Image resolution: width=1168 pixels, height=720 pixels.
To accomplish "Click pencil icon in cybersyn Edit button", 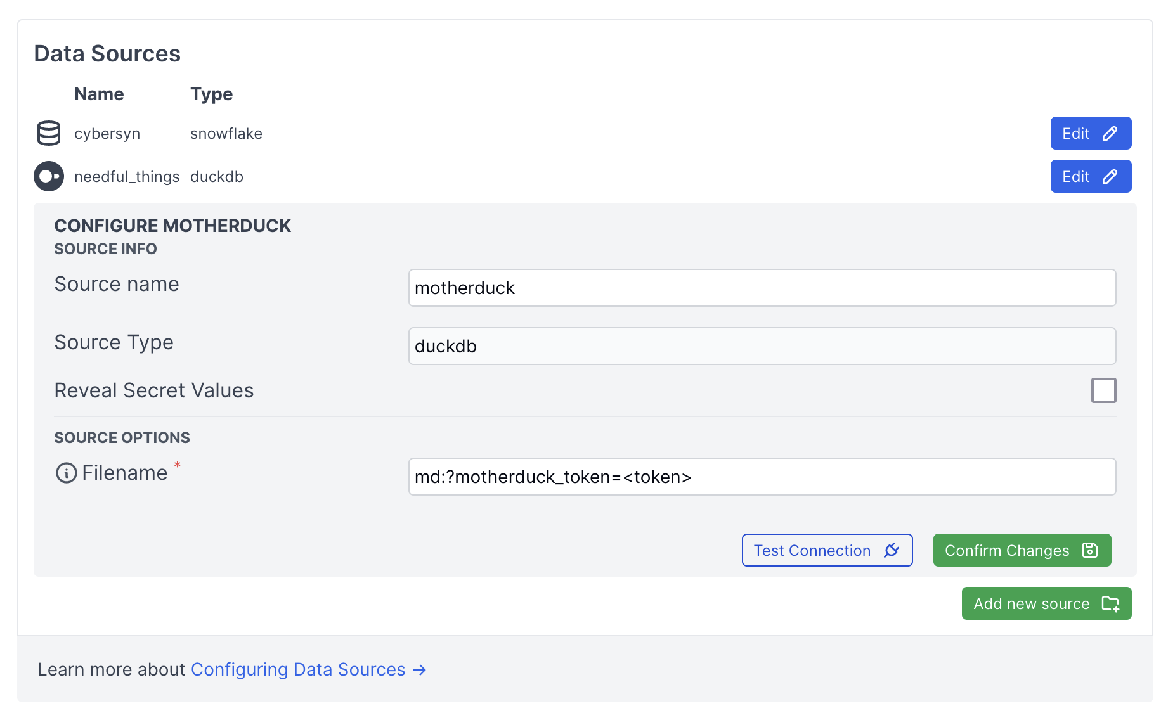I will 1110,134.
